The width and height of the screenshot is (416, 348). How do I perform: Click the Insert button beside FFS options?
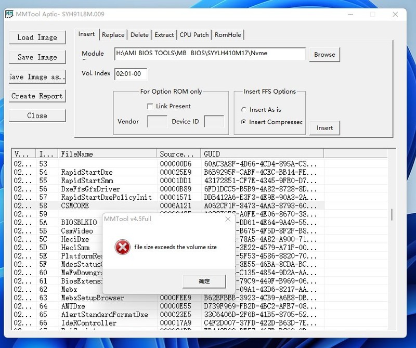(x=324, y=128)
